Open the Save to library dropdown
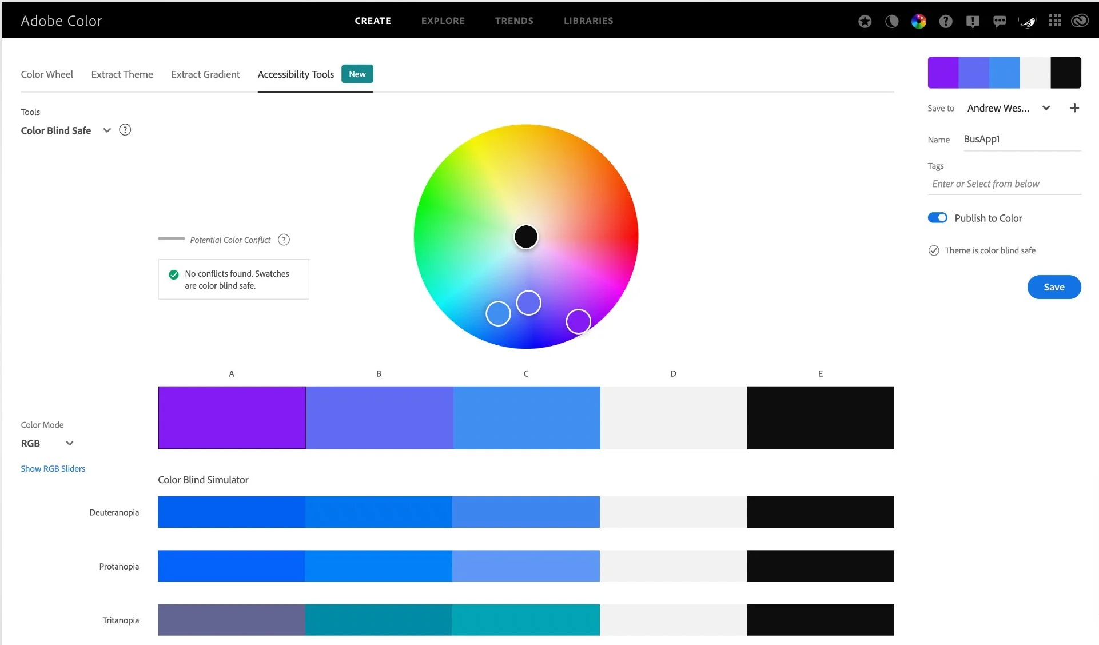The image size is (1099, 645). (1046, 108)
